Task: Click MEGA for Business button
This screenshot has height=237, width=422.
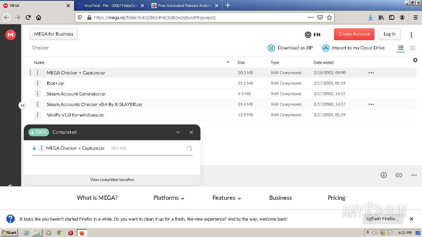Action: coord(54,34)
